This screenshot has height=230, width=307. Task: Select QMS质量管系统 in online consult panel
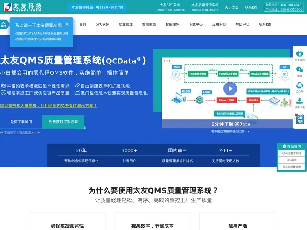tap(292, 153)
